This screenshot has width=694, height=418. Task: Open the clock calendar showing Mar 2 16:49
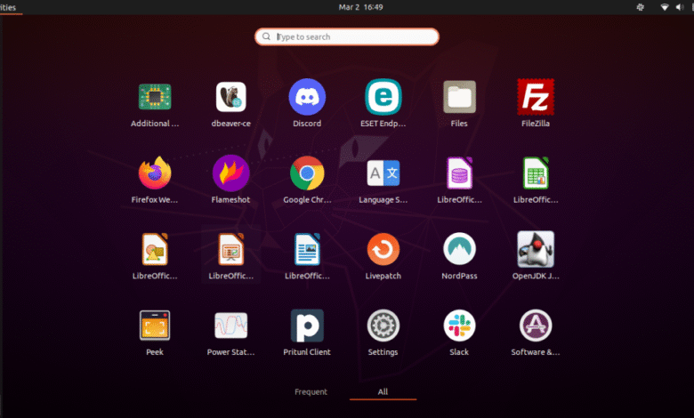(360, 7)
